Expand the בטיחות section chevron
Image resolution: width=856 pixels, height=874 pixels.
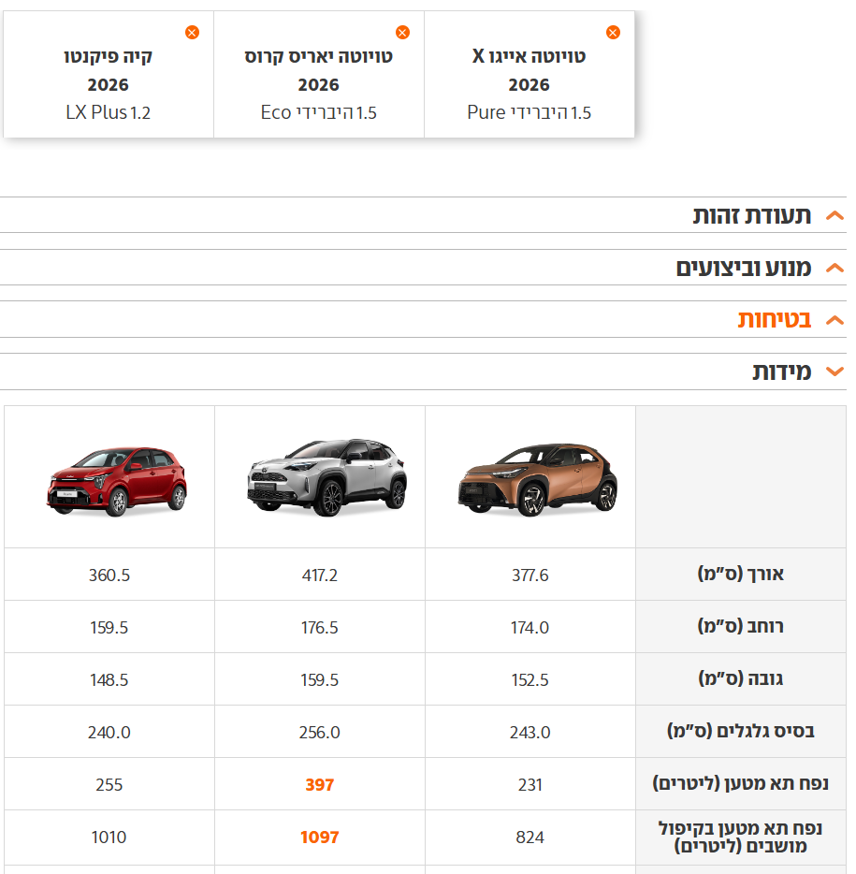834,320
